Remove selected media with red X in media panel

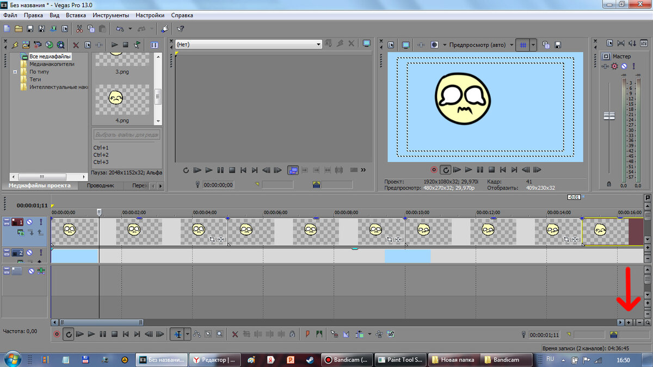click(x=76, y=45)
